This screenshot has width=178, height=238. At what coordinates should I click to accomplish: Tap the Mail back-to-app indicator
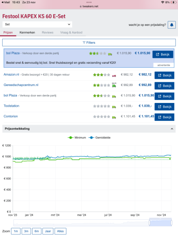pos(6,2)
